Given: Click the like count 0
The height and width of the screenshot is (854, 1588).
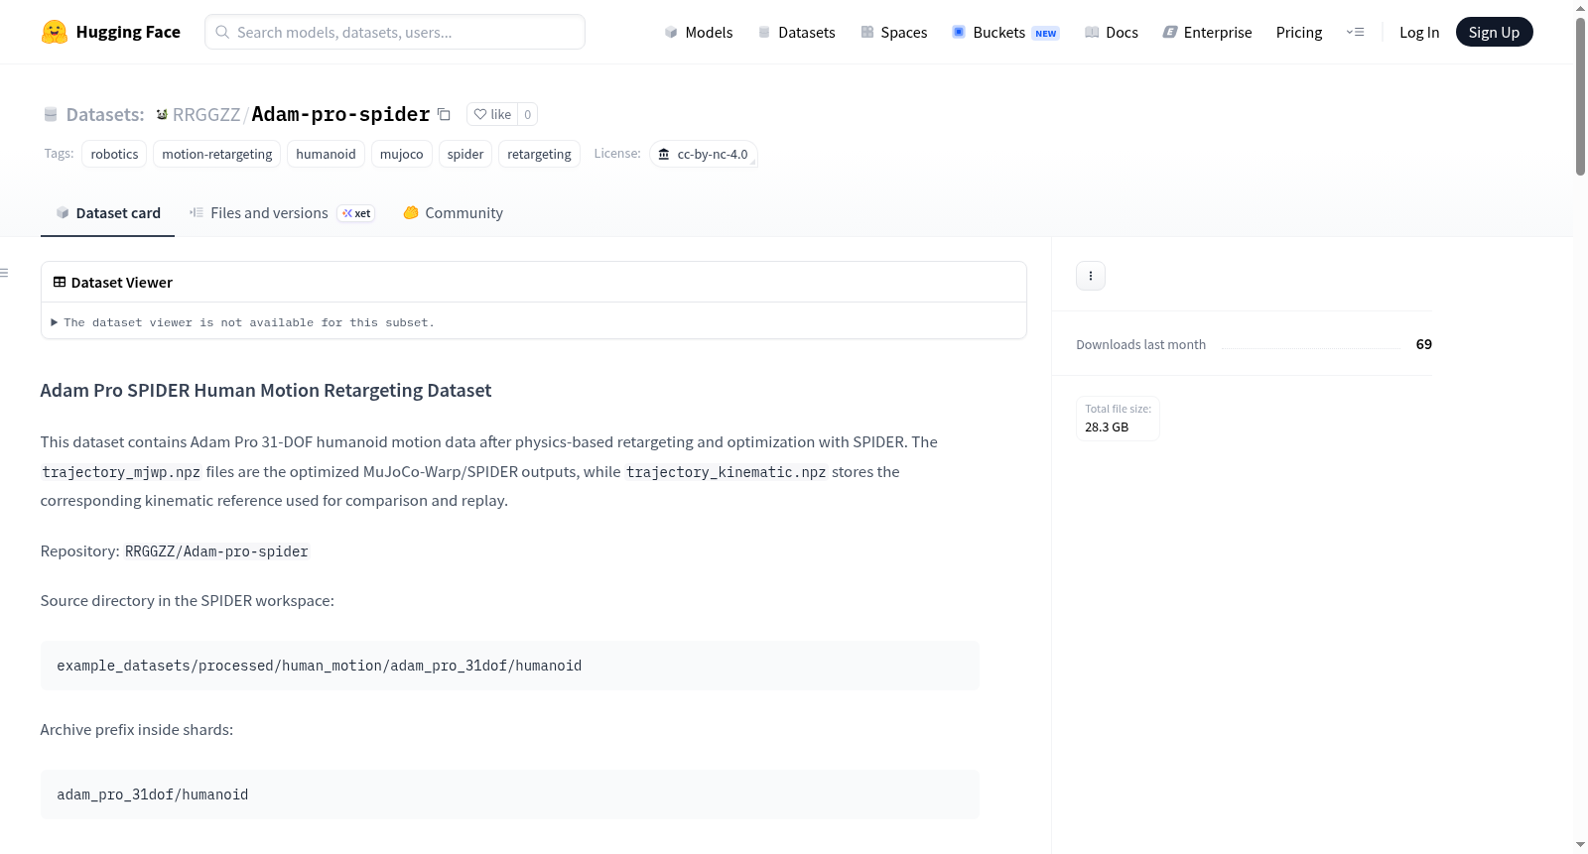Looking at the screenshot, I should click(x=528, y=114).
